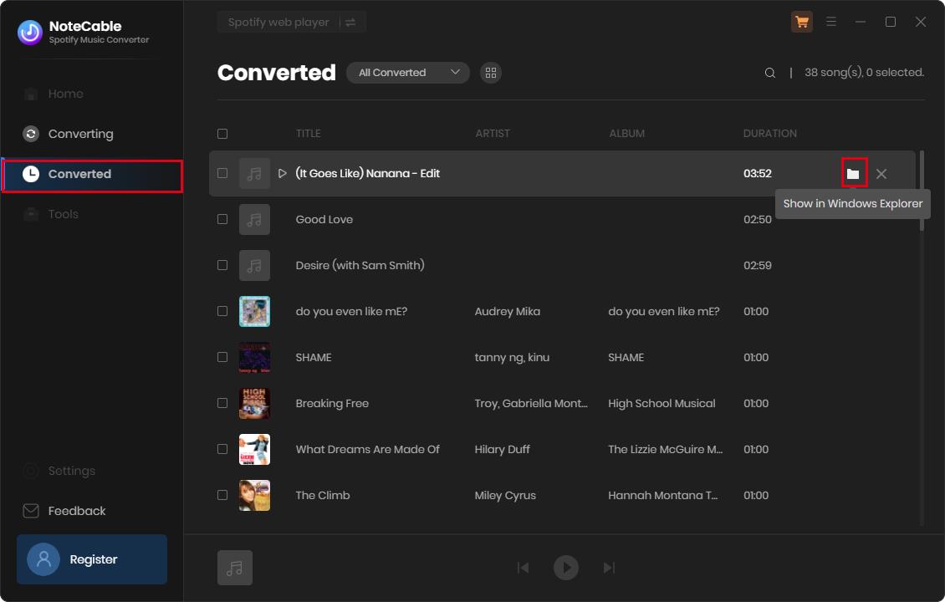
Task: Click the search magnifier icon
Action: 769,73
